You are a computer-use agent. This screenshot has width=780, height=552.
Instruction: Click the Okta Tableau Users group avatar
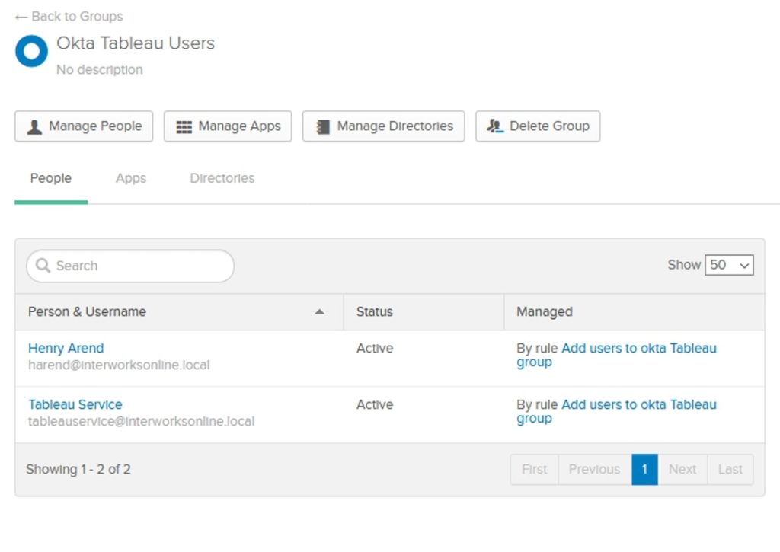pyautogui.click(x=30, y=51)
